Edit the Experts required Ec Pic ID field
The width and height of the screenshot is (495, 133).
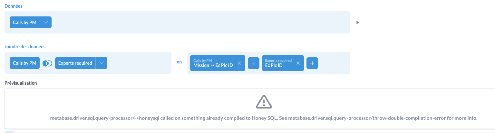(278, 63)
